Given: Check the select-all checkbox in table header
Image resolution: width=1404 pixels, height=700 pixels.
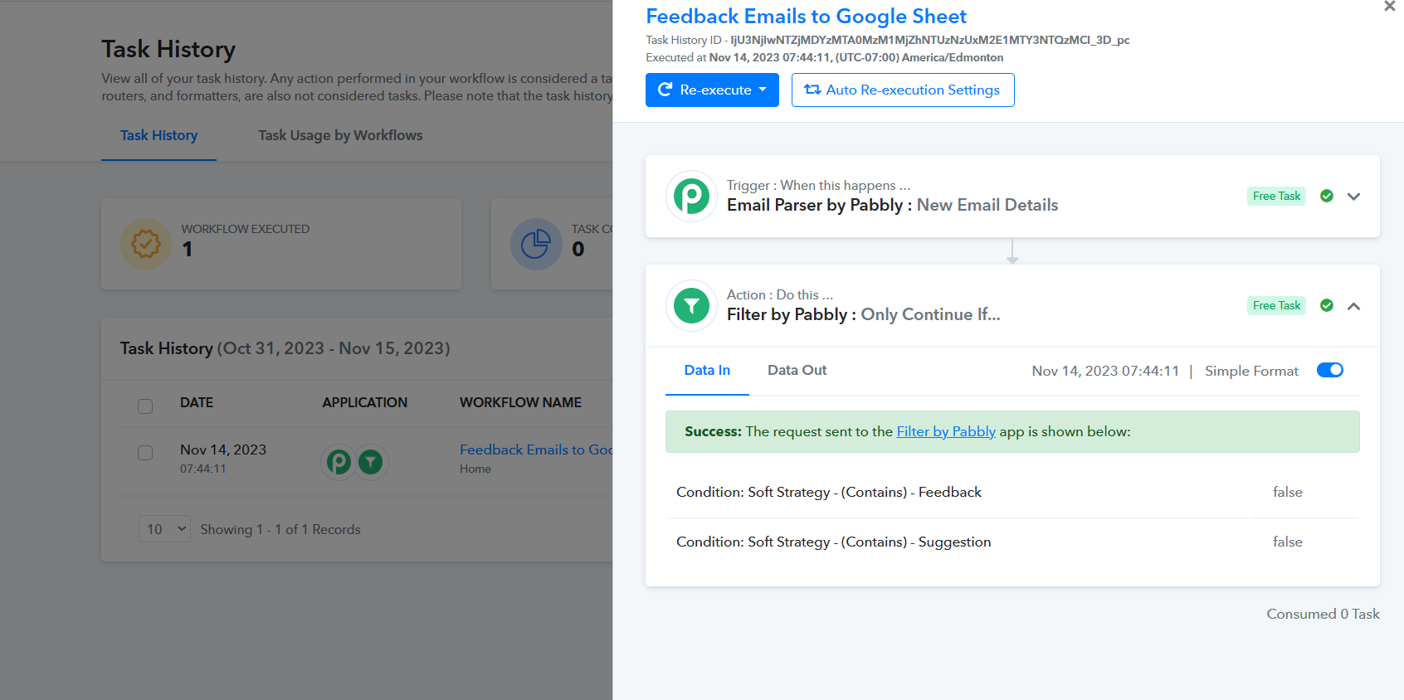Looking at the screenshot, I should pos(145,406).
